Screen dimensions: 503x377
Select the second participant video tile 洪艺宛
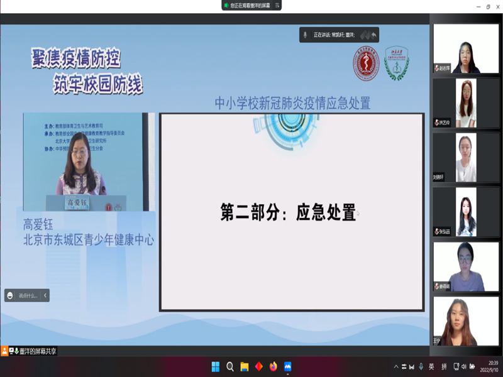pyautogui.click(x=465, y=103)
